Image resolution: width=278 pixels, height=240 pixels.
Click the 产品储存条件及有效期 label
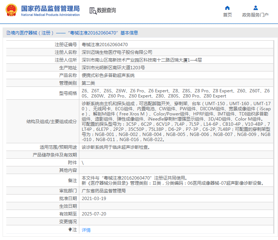[55, 155]
